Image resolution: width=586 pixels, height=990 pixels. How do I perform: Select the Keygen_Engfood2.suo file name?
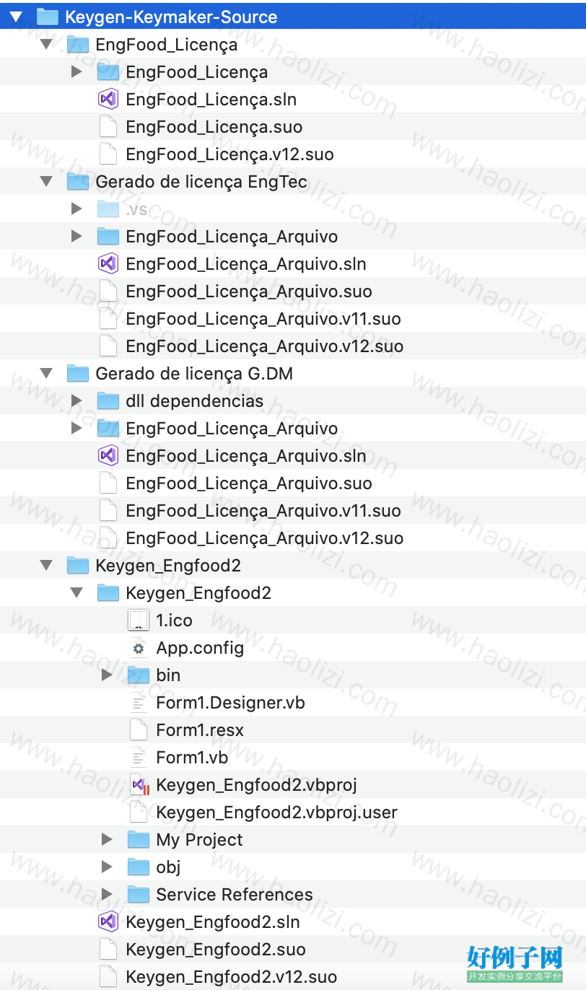coord(216,950)
